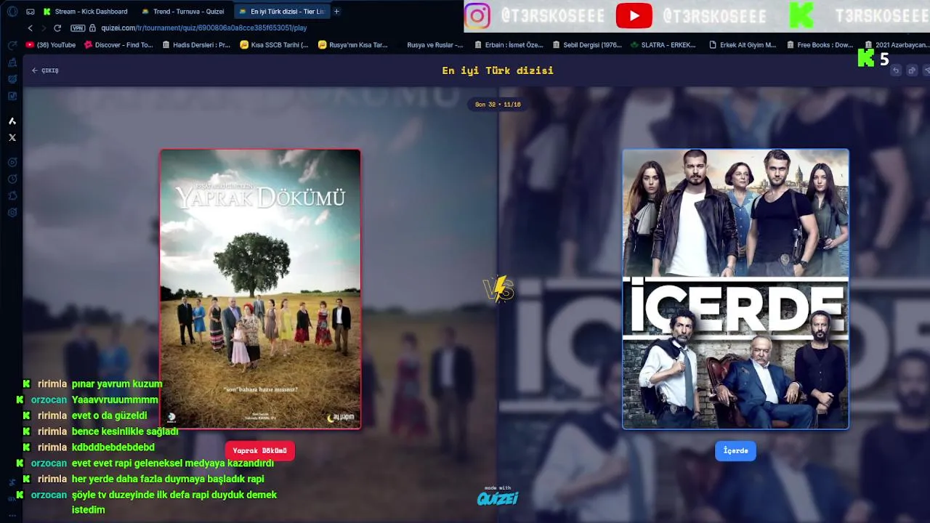Select the İçerde poster image
The width and height of the screenshot is (930, 523).
point(735,289)
